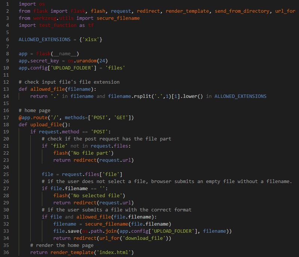This screenshot has height=257, width=299.
Task: Click 'app.secret_key' on line 9
Action: [39, 61]
